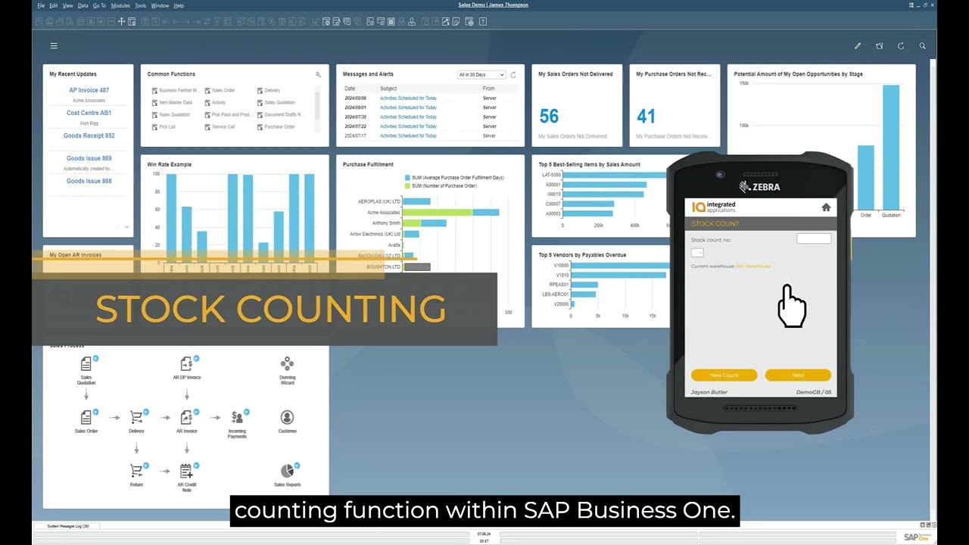Viewport: 969px width, 545px height.
Task: Click the search magnifier icon in the dashboard header
Action: click(x=922, y=46)
